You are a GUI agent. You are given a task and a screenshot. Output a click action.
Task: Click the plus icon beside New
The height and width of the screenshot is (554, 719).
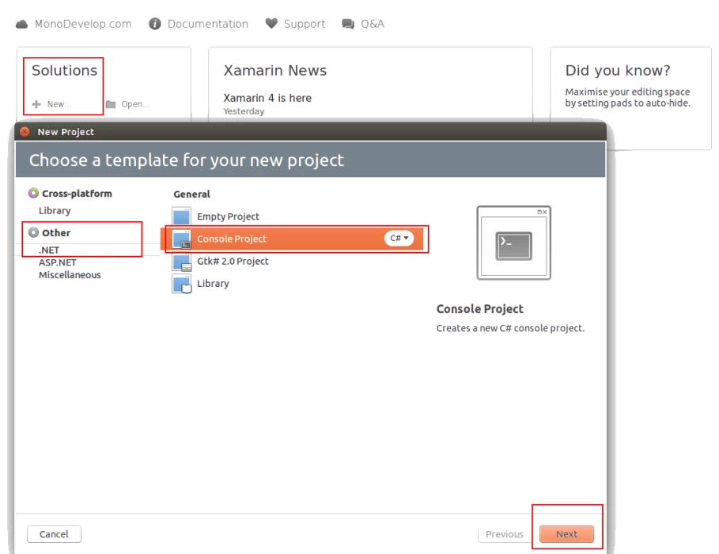pyautogui.click(x=36, y=104)
